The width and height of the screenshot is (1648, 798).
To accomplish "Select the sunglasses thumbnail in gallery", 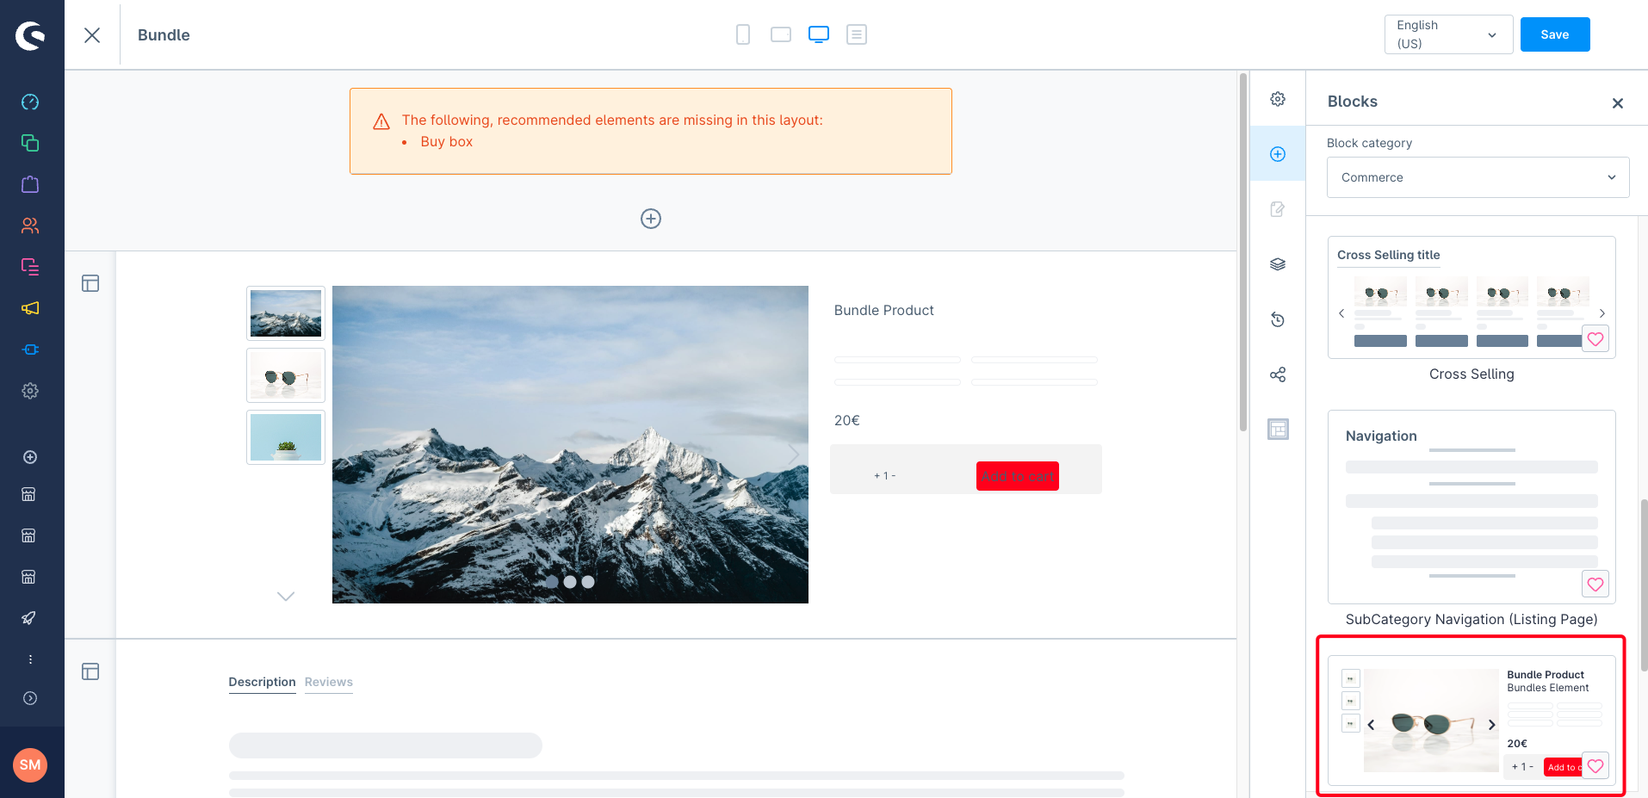I will coord(286,375).
